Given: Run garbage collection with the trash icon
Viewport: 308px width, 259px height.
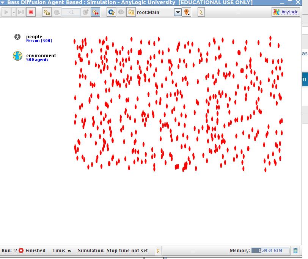Looking at the screenshot, I should coord(295,251).
